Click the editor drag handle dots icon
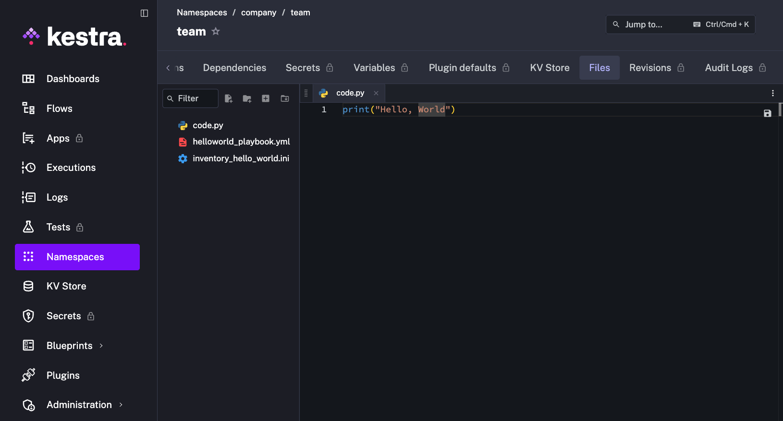 pos(306,93)
